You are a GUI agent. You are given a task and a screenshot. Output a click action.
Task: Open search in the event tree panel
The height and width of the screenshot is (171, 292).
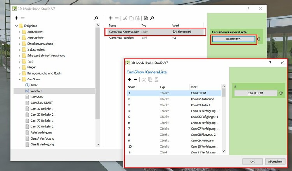point(96,18)
